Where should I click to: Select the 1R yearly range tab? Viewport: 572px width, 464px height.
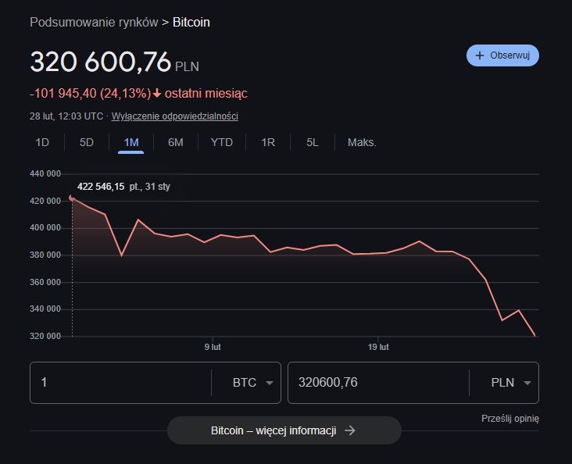tap(268, 142)
